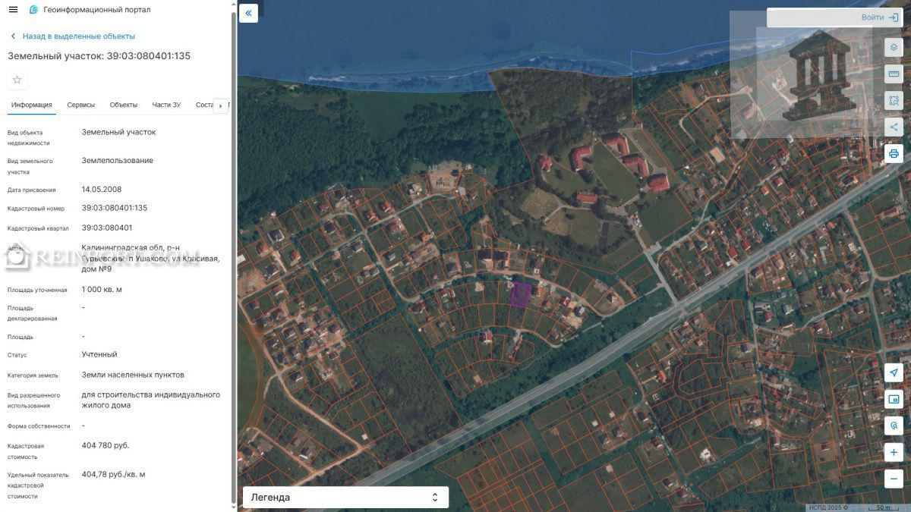This screenshot has height=512, width=911.
Task: Activate the area object search tool
Action: (894, 100)
